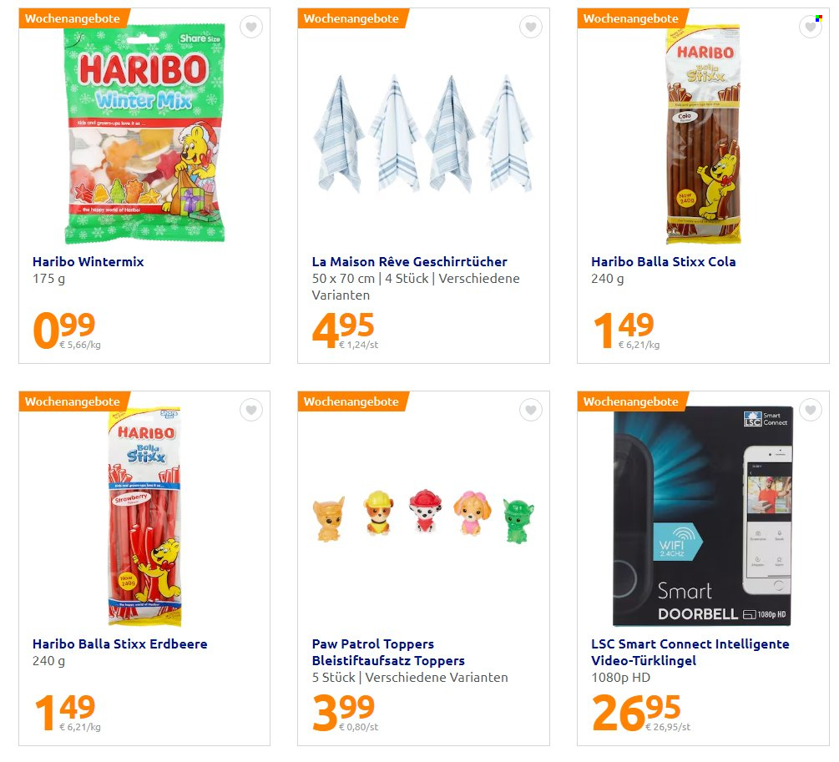Image resolution: width=839 pixels, height=762 pixels.
Task: Click the Smart Doorbell box image
Action: click(x=702, y=517)
